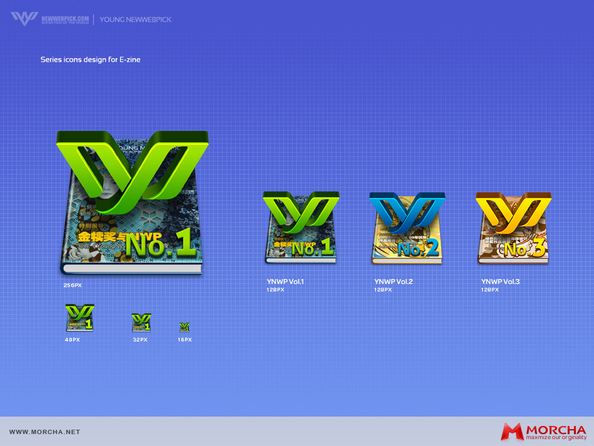Click the 'maxmize our orginality' tagline
594x446 pixels.
tap(556, 437)
